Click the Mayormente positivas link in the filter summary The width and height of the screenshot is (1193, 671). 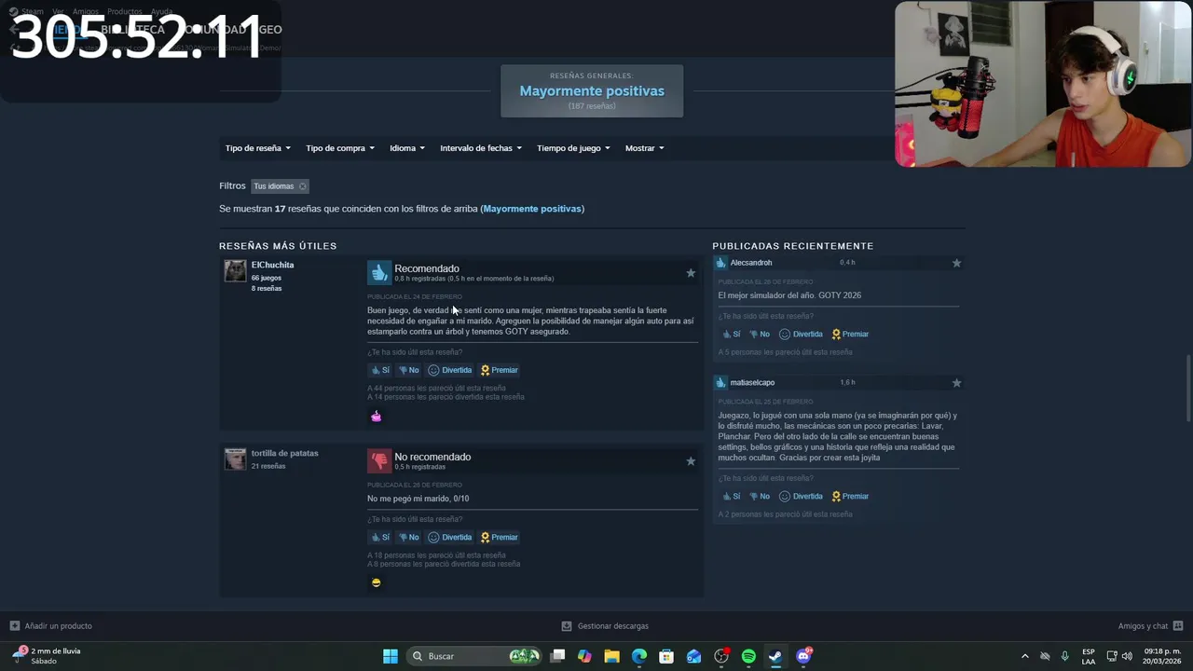click(532, 209)
